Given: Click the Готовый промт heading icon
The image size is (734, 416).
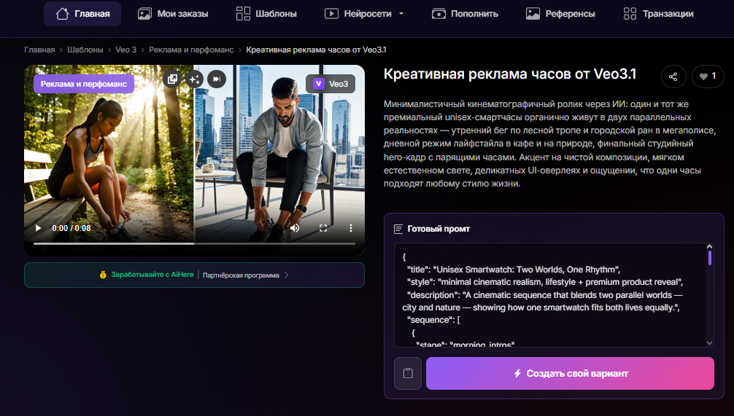Looking at the screenshot, I should point(398,229).
